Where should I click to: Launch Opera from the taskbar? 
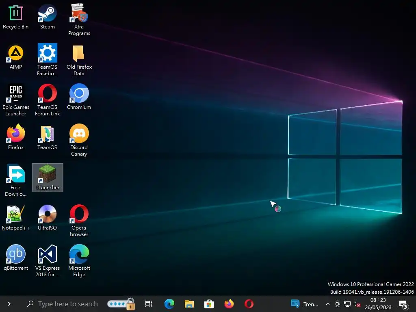[249, 304]
